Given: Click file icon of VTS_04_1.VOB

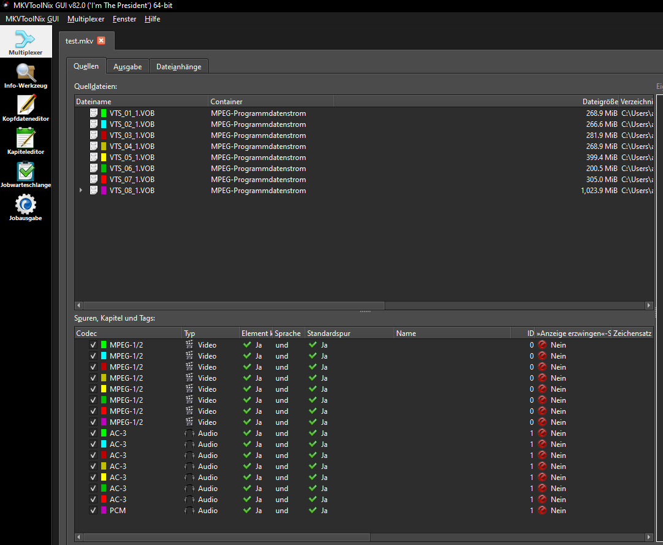Looking at the screenshot, I should [x=94, y=146].
